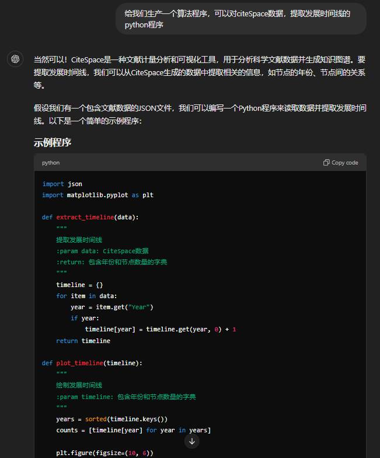The image size is (380, 458).
Task: Click the 示例程序 heading
Action: [53, 142]
